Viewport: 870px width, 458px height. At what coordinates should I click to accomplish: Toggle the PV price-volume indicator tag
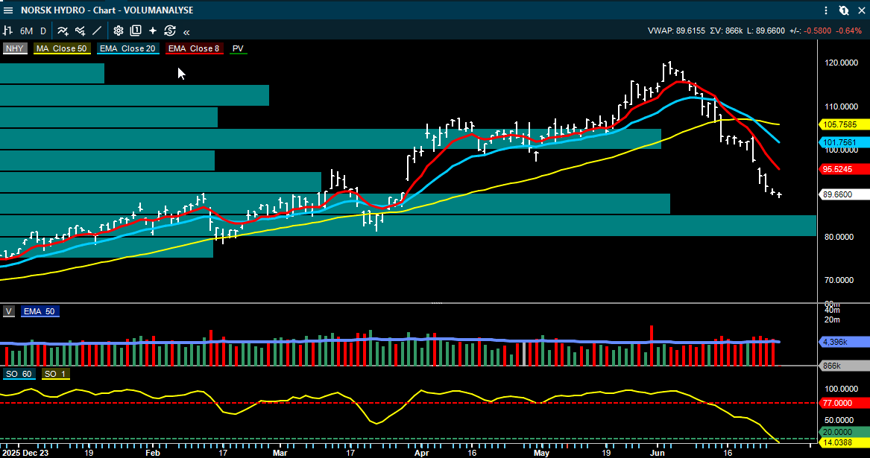click(x=238, y=48)
